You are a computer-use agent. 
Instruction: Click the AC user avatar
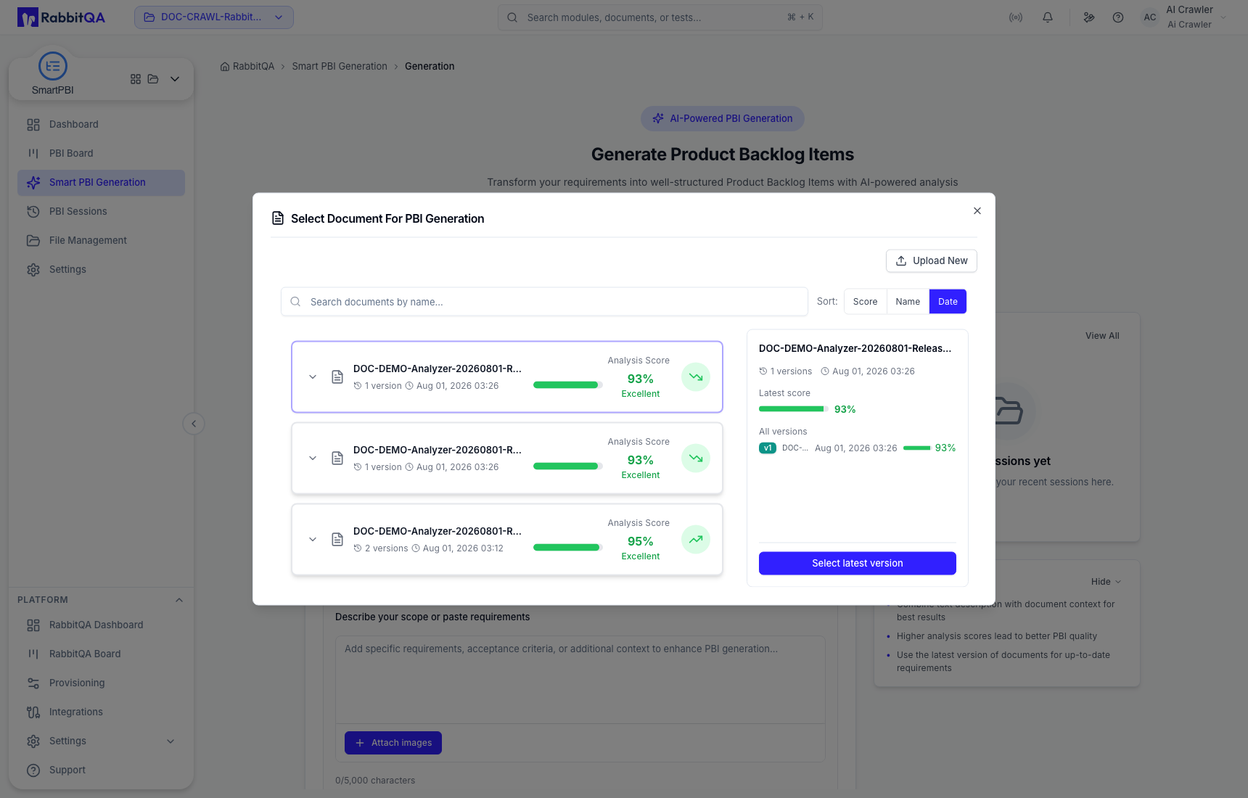coord(1150,17)
